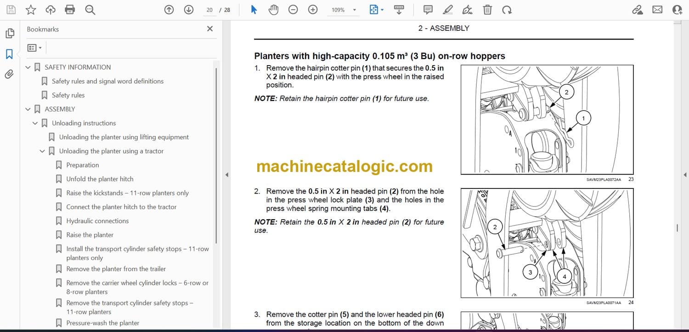The width and height of the screenshot is (689, 332).
Task: Close the Bookmarks panel
Action: pyautogui.click(x=210, y=29)
